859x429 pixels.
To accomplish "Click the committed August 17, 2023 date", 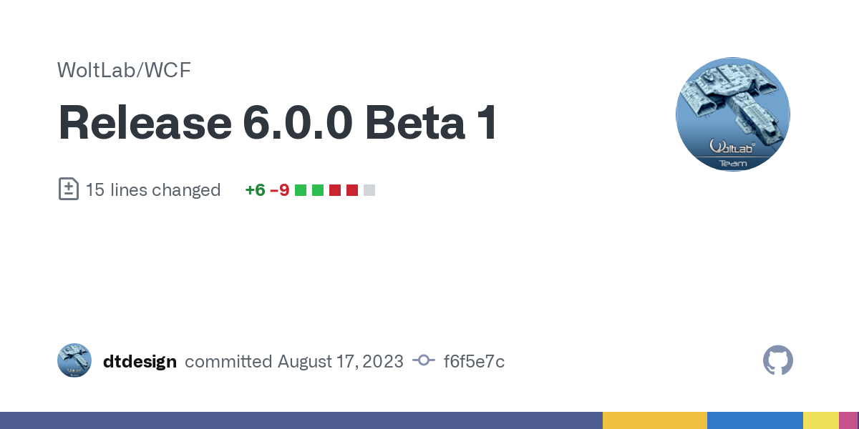I will 294,362.
